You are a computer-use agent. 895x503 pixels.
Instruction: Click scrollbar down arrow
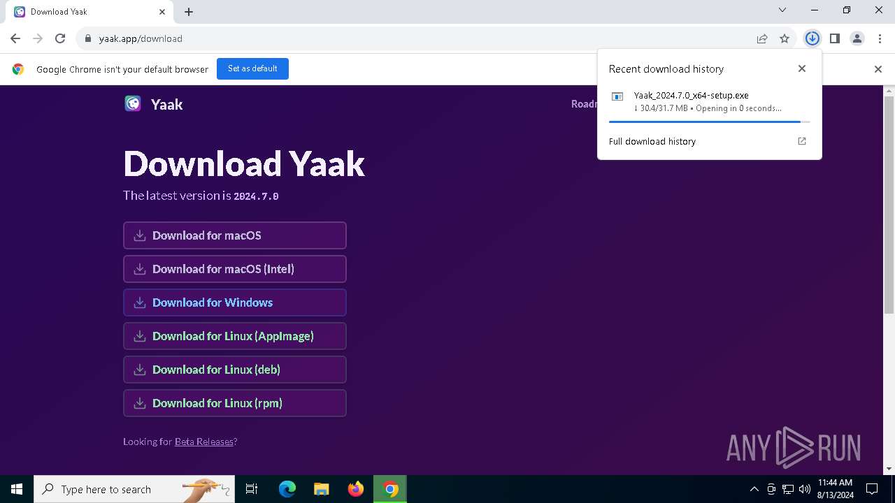pyautogui.click(x=889, y=469)
